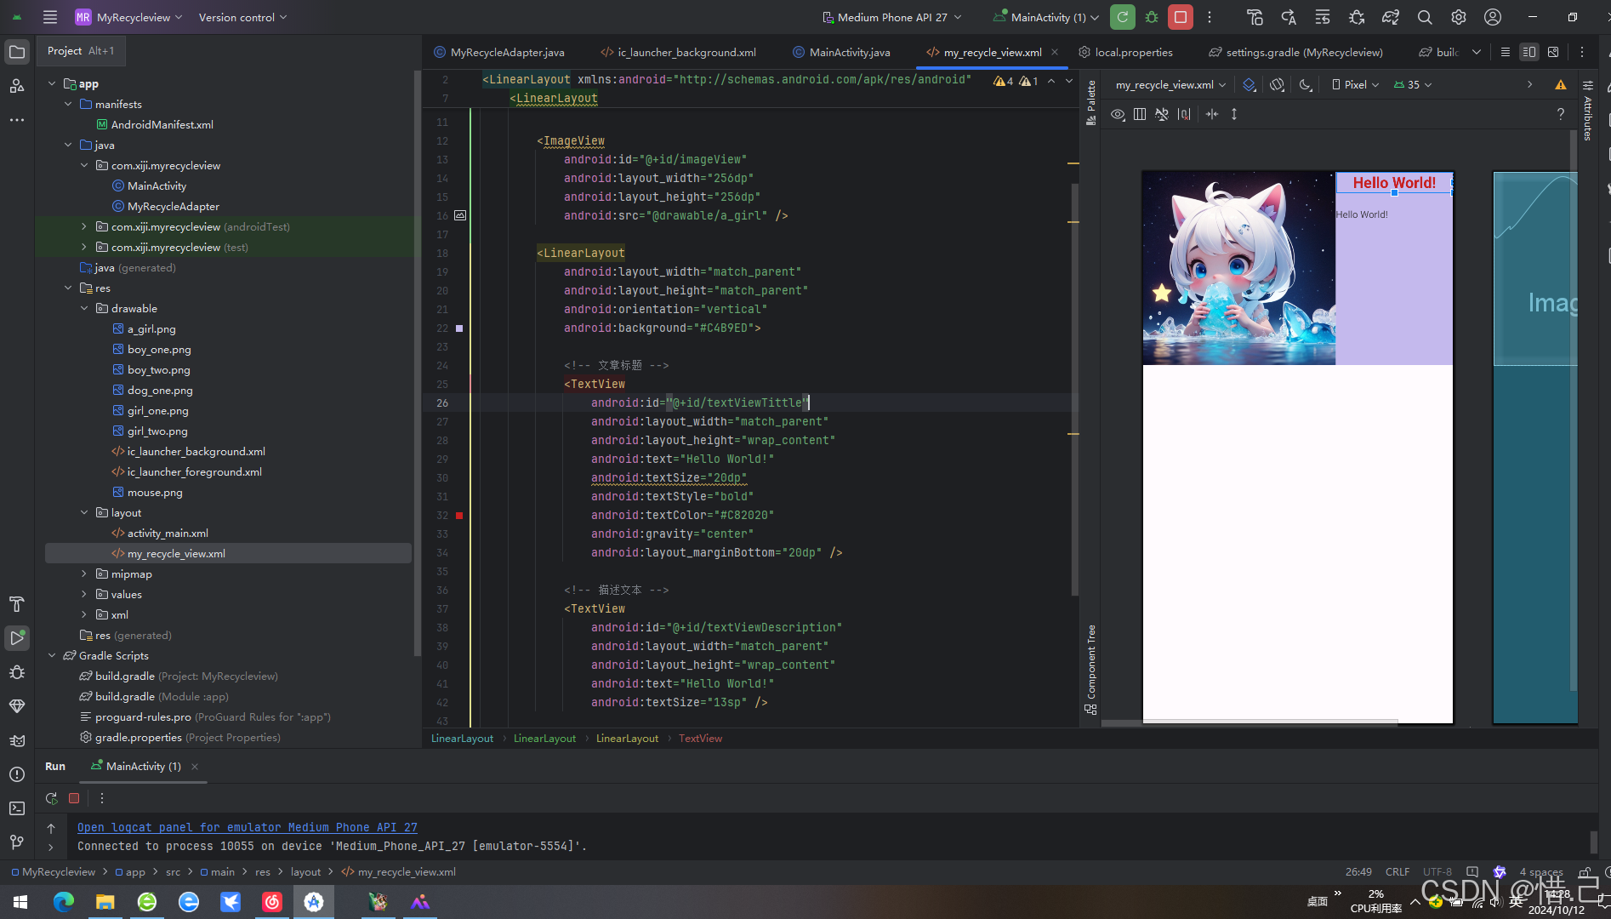Open the API 35 version dropdown
Screen dimensions: 1611x919
click(1413, 84)
